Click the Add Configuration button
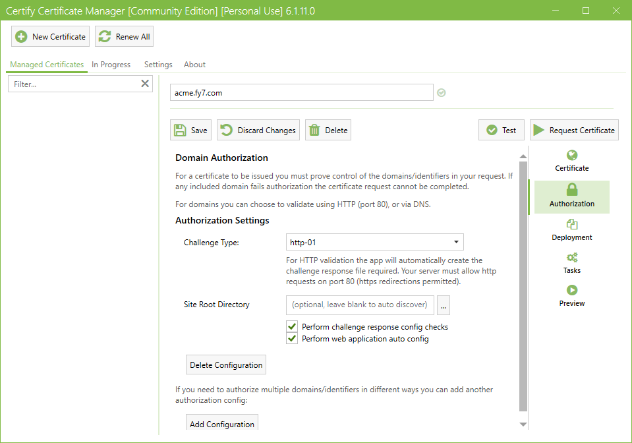 (222, 423)
